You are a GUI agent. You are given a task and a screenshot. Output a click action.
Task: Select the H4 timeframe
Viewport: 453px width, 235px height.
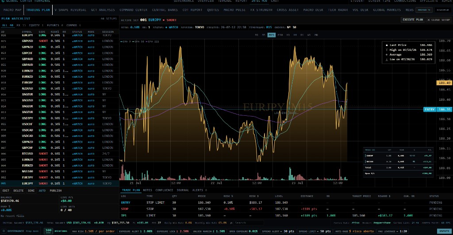(295, 35)
